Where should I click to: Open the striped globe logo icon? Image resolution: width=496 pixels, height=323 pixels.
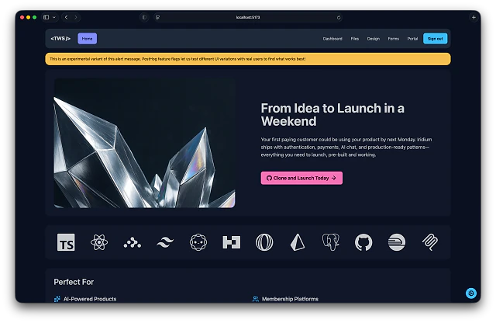(x=264, y=242)
